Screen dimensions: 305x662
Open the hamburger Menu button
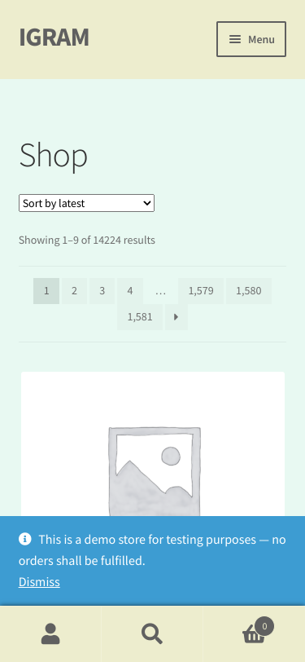tap(251, 39)
